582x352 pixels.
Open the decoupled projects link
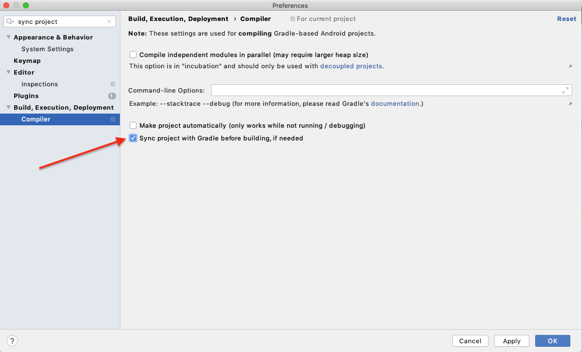pyautogui.click(x=351, y=66)
